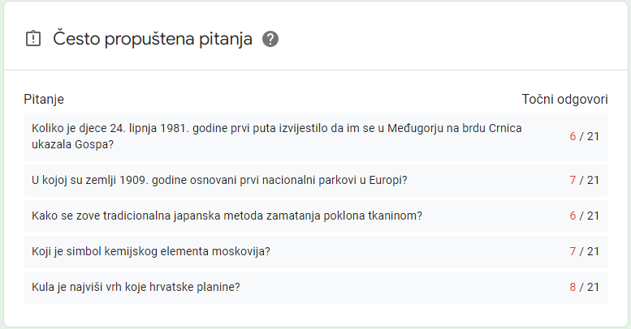Click total 21 in the Međugorje question row
631x329 pixels.
click(x=593, y=136)
